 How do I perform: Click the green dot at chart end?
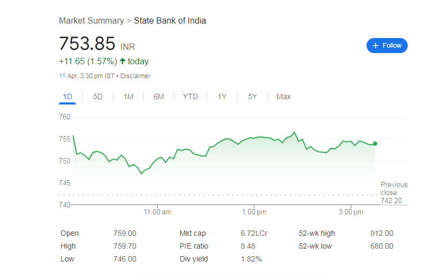pyautogui.click(x=375, y=144)
